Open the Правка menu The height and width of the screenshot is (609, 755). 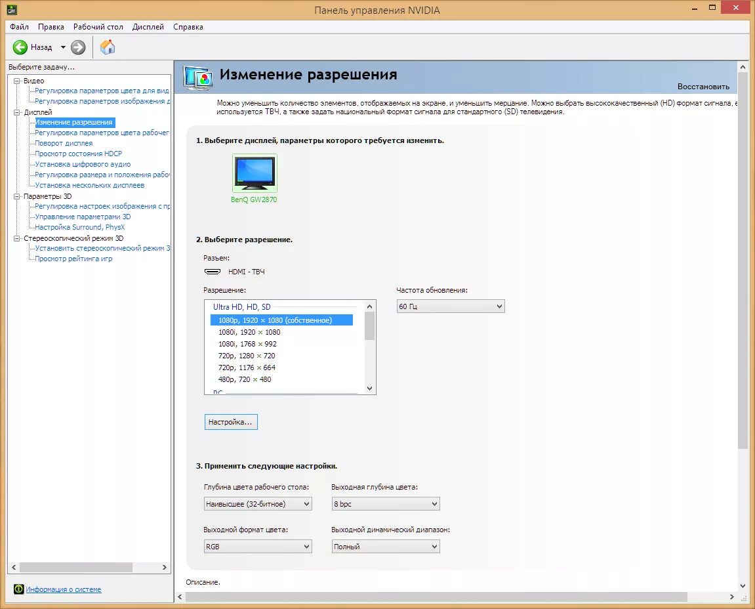click(x=51, y=27)
